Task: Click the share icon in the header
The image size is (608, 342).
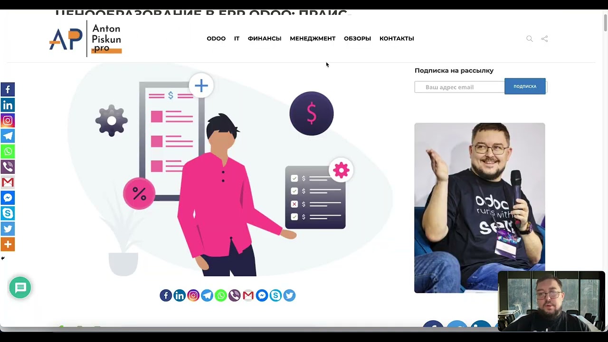Action: (545, 38)
